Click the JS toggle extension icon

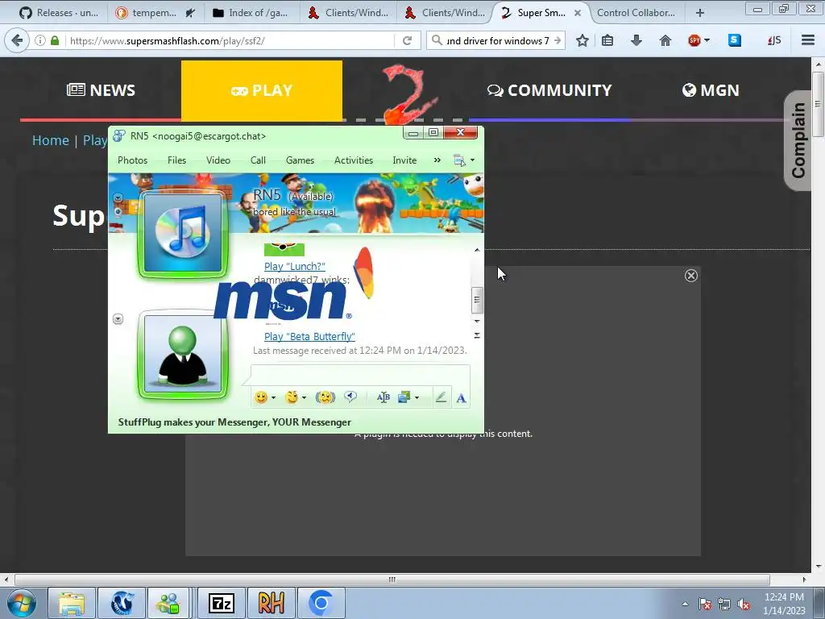[774, 40]
